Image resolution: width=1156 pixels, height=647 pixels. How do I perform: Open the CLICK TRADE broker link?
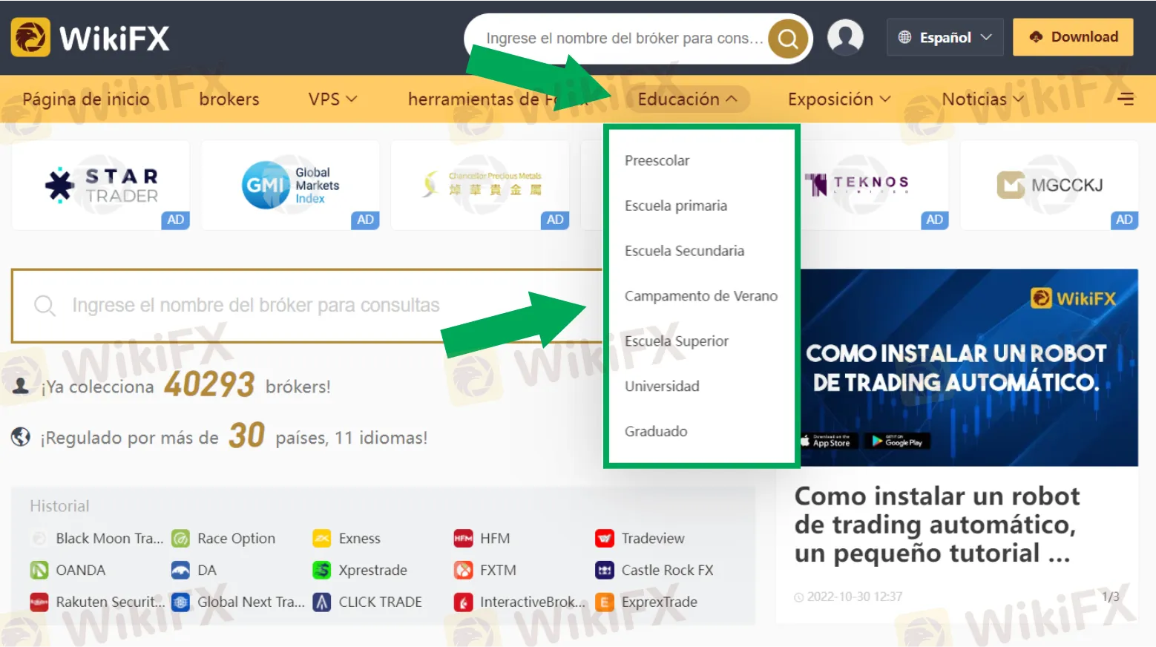380,602
